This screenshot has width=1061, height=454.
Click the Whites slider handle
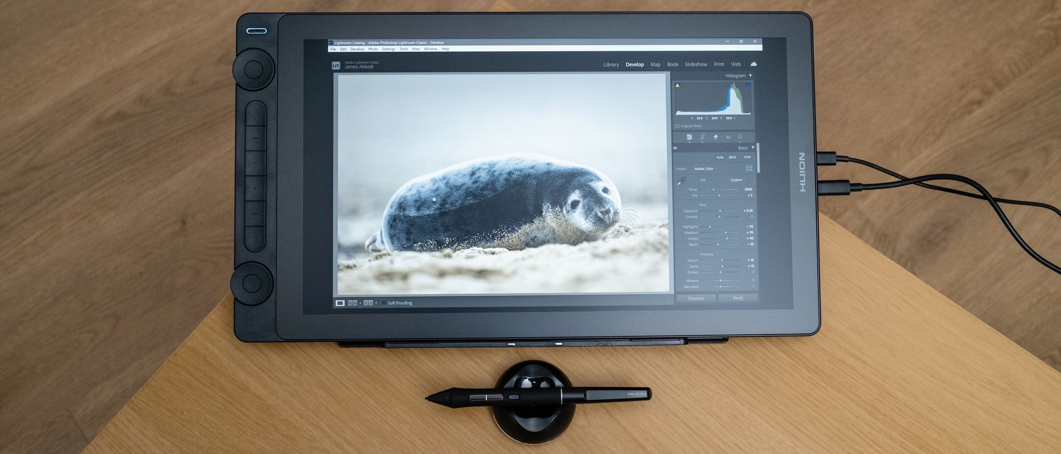[727, 238]
